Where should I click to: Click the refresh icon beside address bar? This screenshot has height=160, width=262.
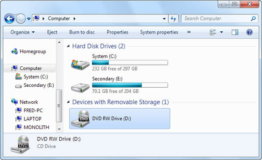pos(173,18)
